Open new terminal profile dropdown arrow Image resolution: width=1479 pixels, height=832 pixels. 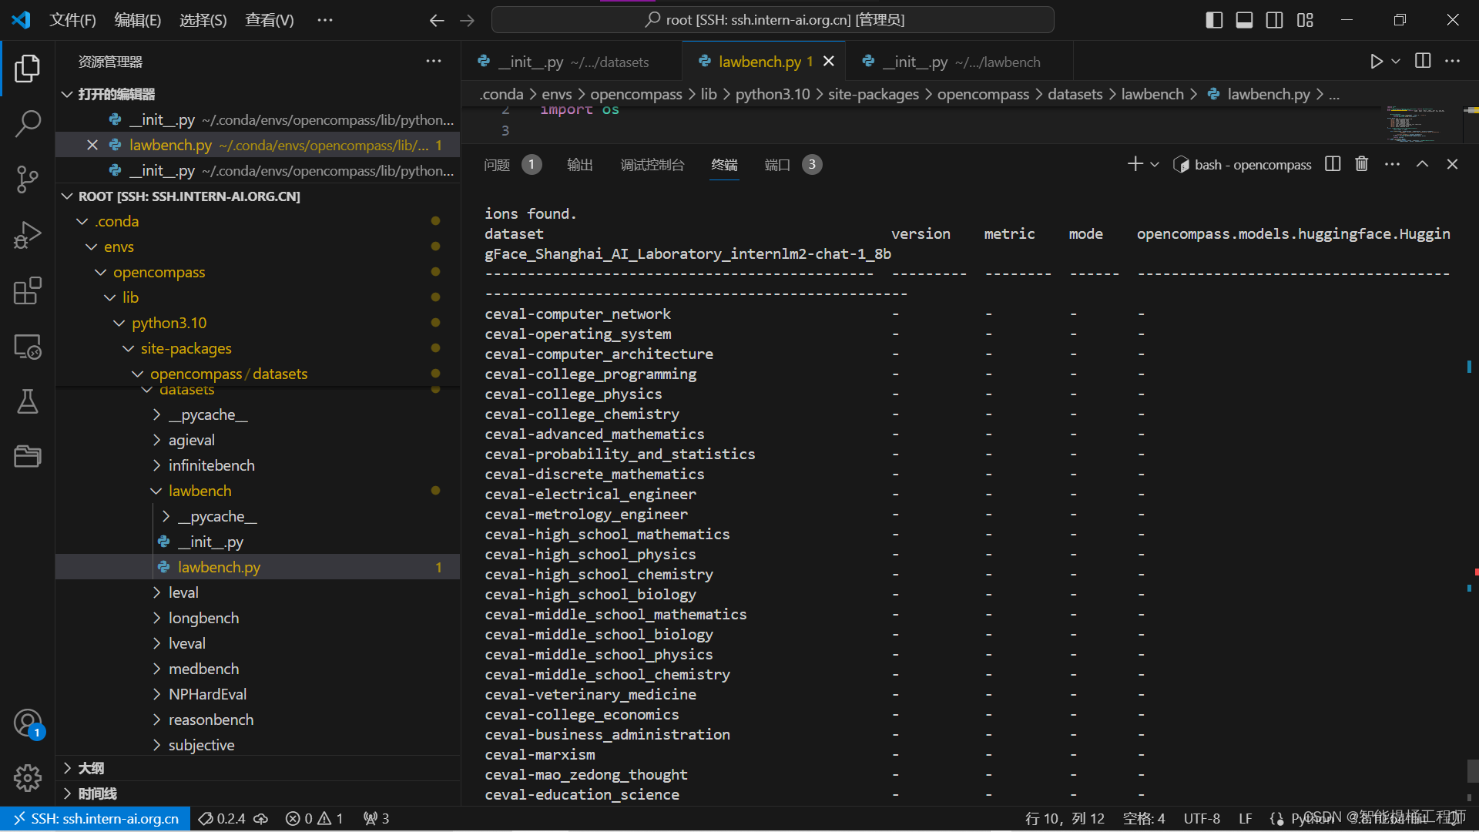[1155, 164]
